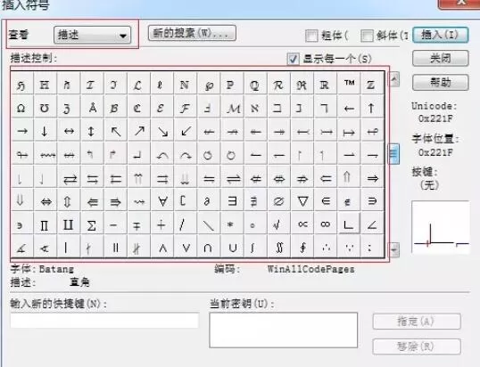The image size is (480, 367).
Task: Select the summation Σ symbol
Action: click(92, 224)
